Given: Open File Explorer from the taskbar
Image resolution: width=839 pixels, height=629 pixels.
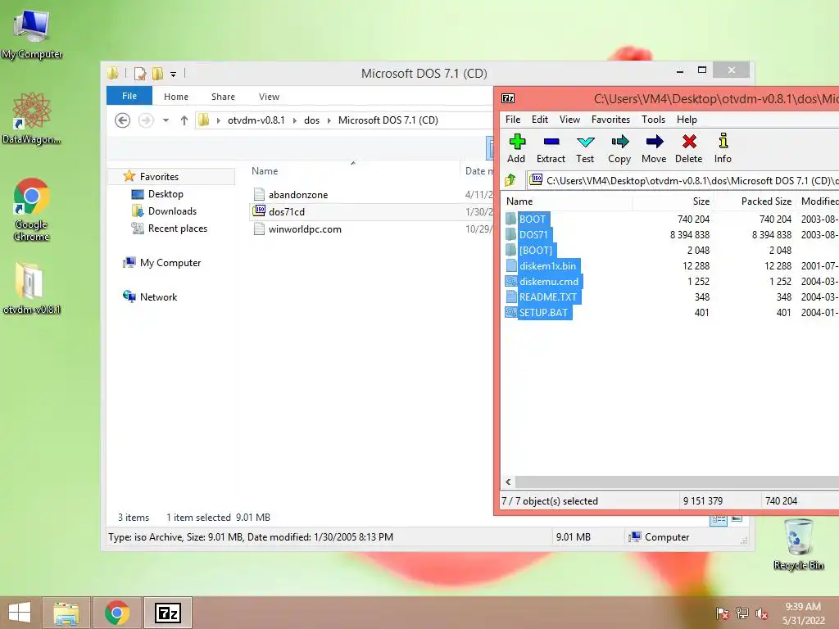Looking at the screenshot, I should coord(66,613).
